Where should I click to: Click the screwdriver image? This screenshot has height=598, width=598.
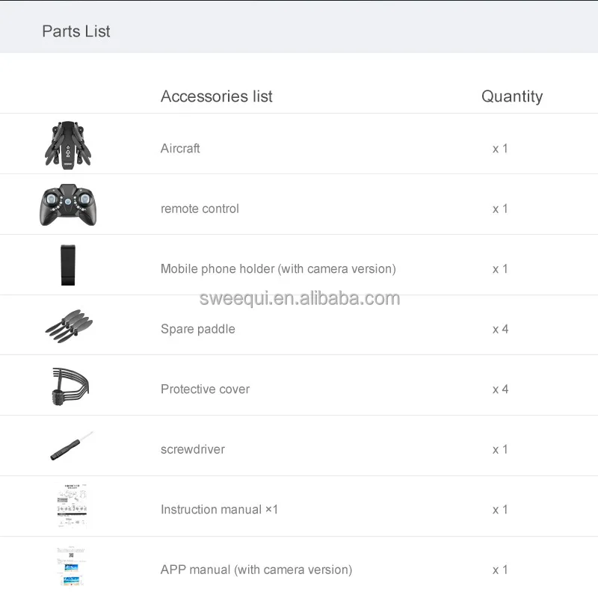point(71,446)
